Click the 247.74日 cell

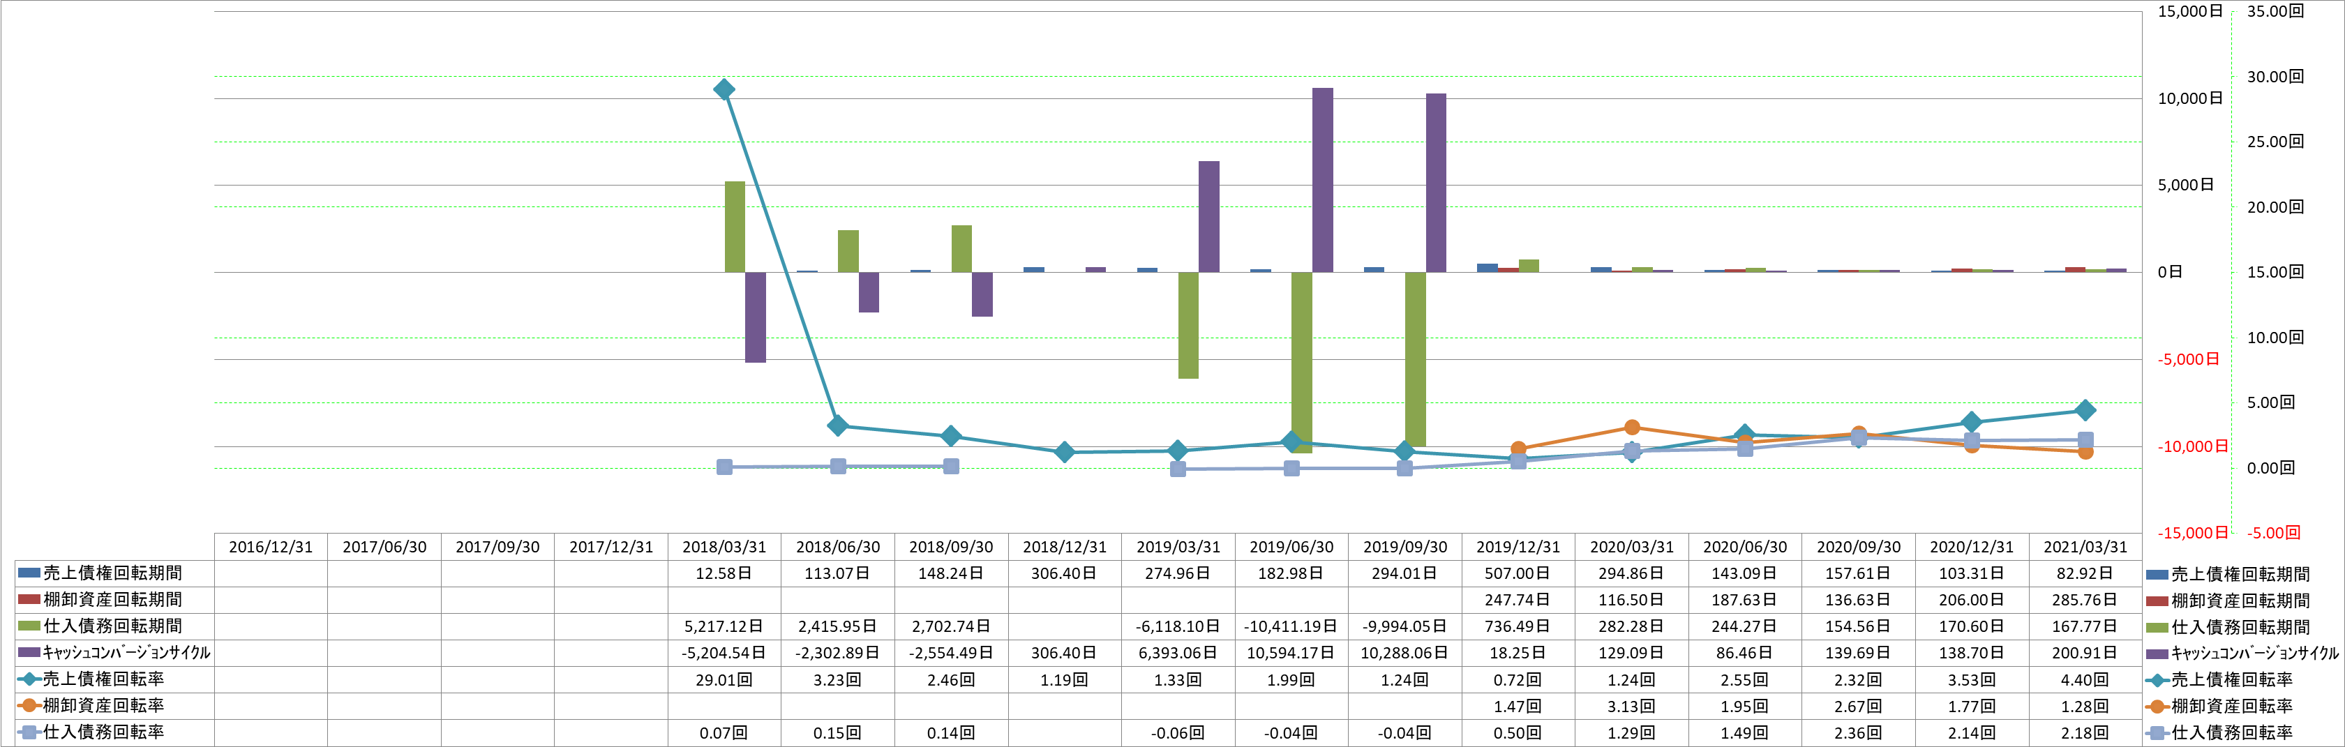(x=1518, y=600)
